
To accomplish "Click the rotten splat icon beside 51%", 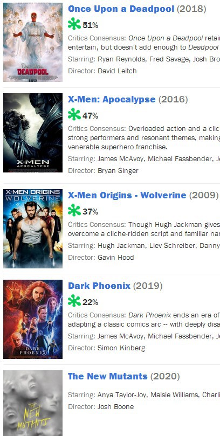I will pos(74,24).
